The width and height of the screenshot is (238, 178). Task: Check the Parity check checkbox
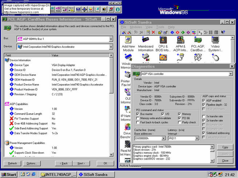click(179, 123)
